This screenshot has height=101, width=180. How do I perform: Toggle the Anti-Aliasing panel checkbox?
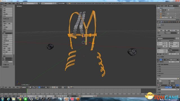tap(159, 57)
